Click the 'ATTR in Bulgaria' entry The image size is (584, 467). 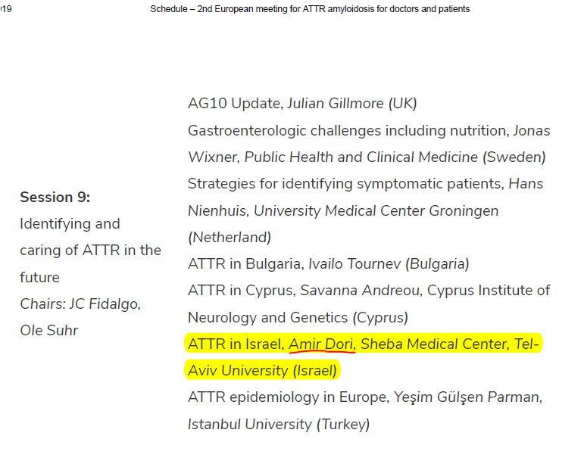pyautogui.click(x=245, y=264)
